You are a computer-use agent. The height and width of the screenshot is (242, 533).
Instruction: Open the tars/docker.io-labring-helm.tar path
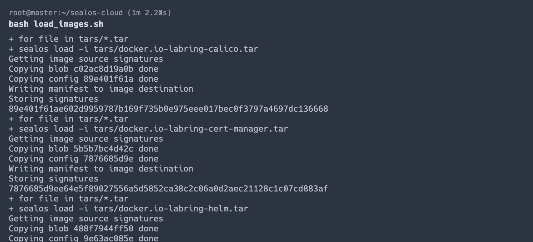coord(171,209)
